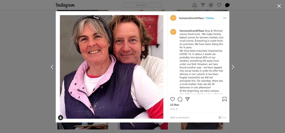Click the comment speech bubble icon

coord(180,99)
